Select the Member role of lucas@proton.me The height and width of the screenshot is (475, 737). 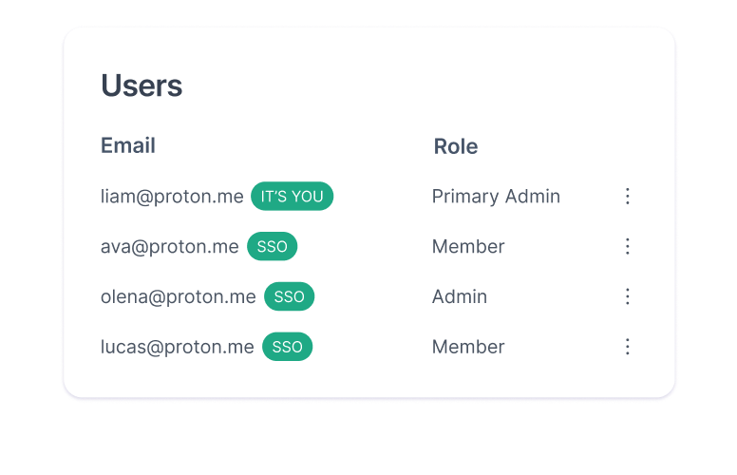click(468, 347)
